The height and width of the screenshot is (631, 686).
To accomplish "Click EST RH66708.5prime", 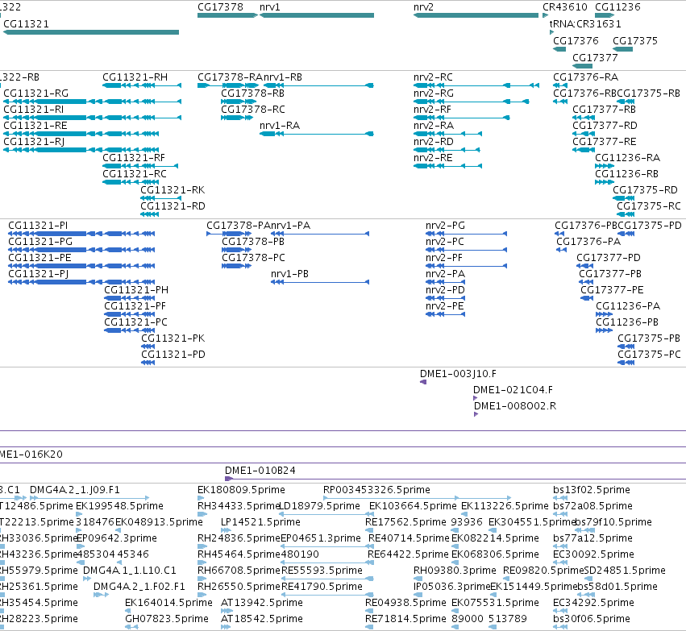I will click(239, 571).
